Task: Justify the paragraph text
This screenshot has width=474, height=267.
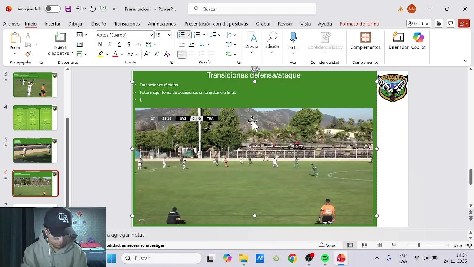Action: [211, 54]
